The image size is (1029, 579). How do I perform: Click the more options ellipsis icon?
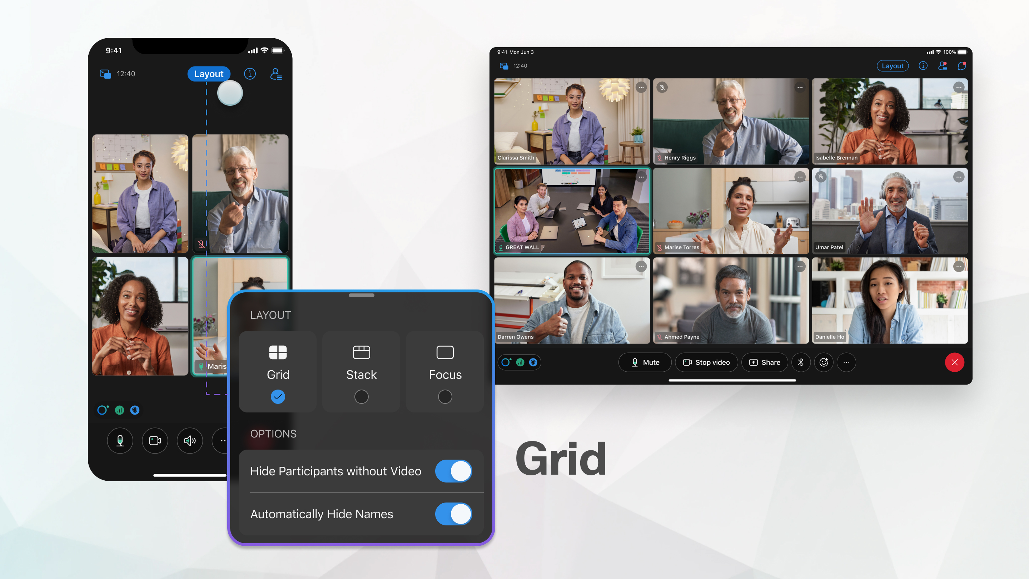(847, 362)
